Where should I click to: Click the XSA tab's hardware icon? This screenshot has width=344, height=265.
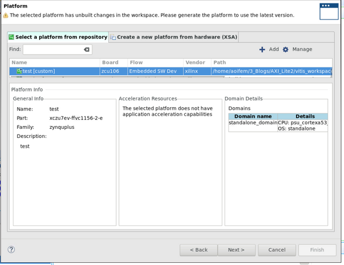(113, 37)
